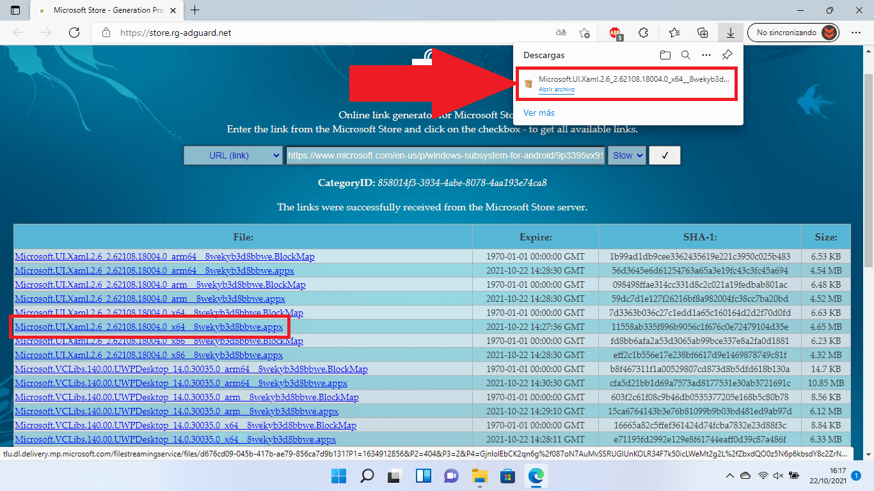Open the Collections icon
Viewport: 874px width, 491px height.
click(703, 33)
